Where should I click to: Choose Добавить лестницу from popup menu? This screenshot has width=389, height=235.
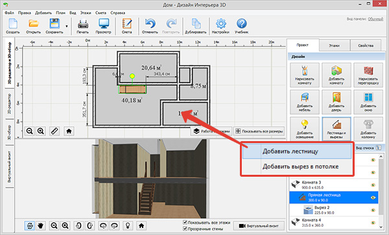point(297,151)
